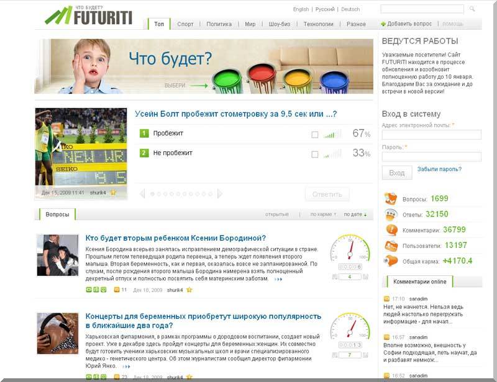
Task: Open the Политика category
Action: pyautogui.click(x=219, y=24)
